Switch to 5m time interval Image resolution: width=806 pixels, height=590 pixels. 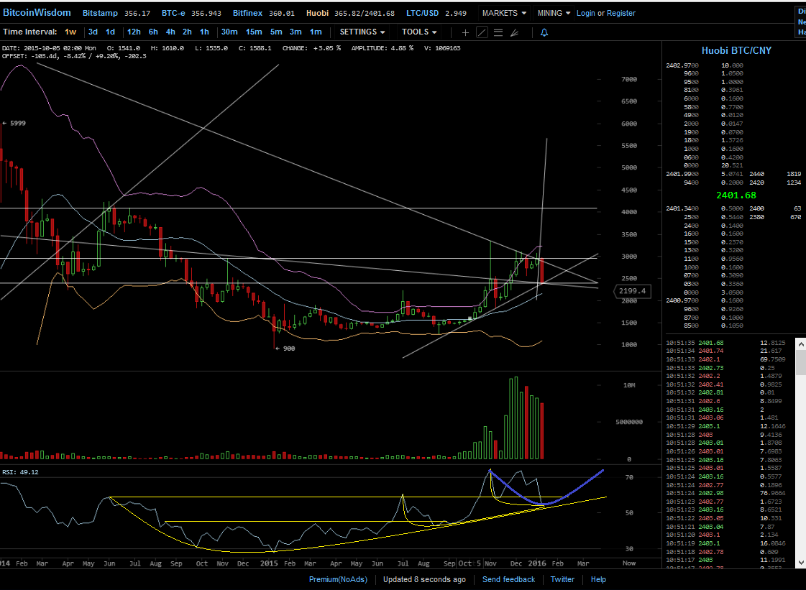[276, 32]
